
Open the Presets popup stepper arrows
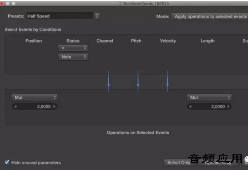click(x=97, y=16)
